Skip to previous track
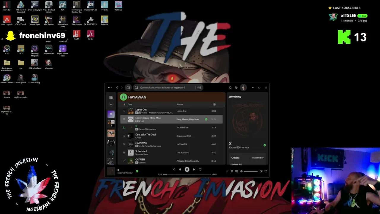380x214 pixels. 180,169
